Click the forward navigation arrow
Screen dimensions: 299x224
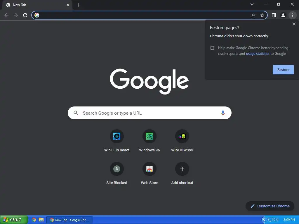(16, 15)
